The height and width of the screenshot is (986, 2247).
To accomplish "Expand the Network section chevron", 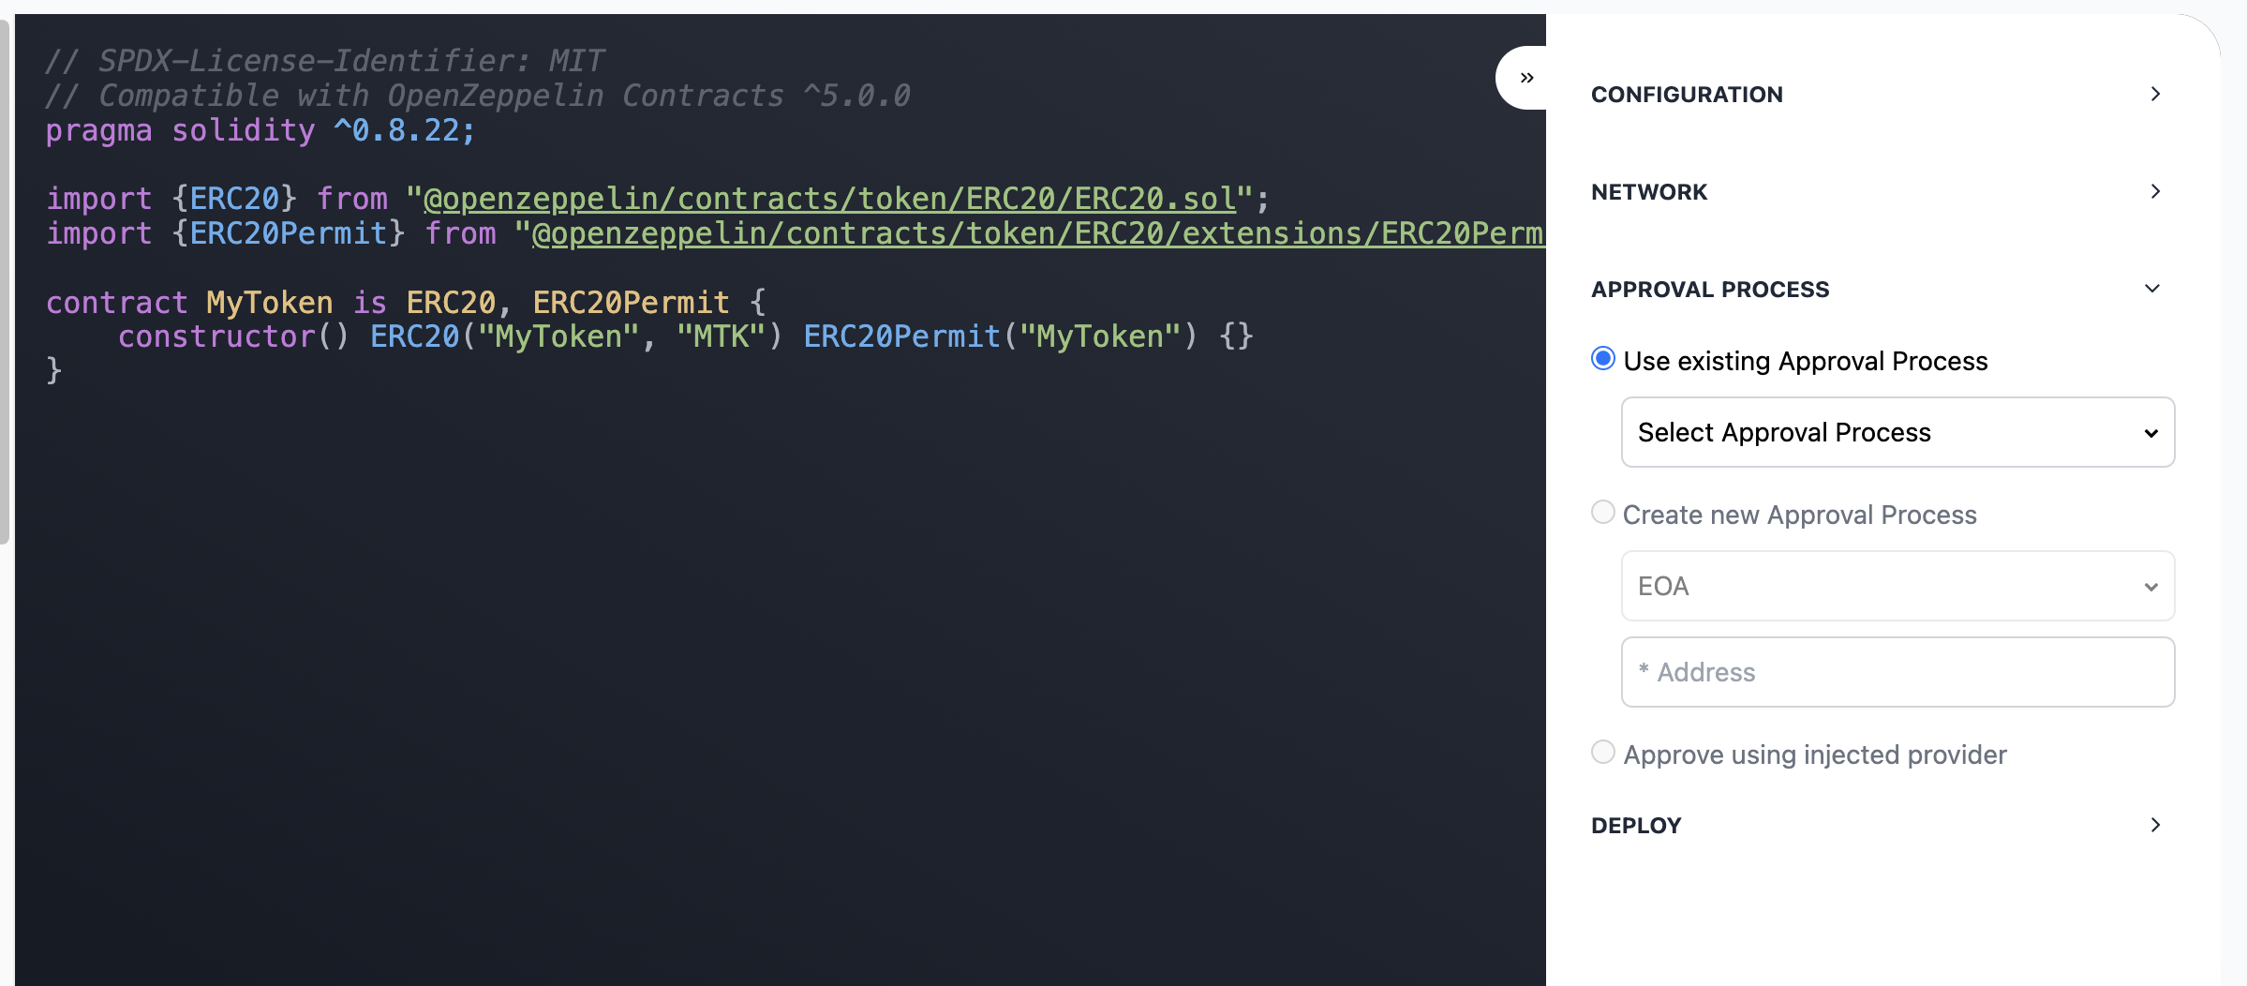I will tap(2155, 191).
